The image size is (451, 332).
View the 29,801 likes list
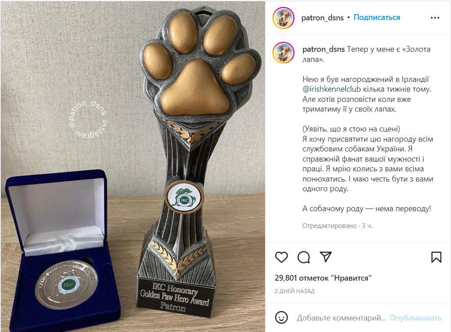[x=323, y=278]
